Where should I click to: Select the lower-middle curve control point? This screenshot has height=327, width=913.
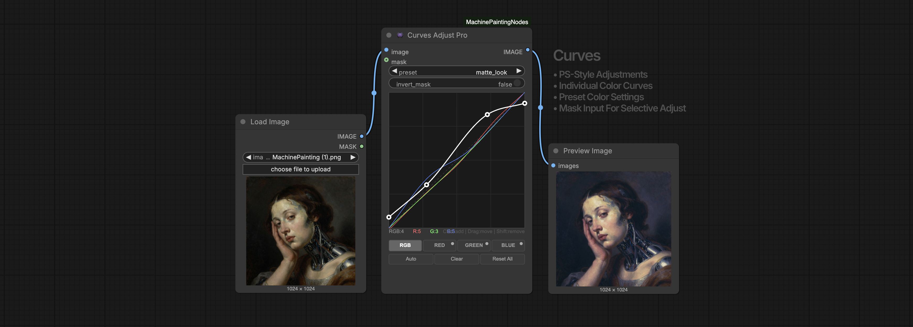[x=427, y=185]
